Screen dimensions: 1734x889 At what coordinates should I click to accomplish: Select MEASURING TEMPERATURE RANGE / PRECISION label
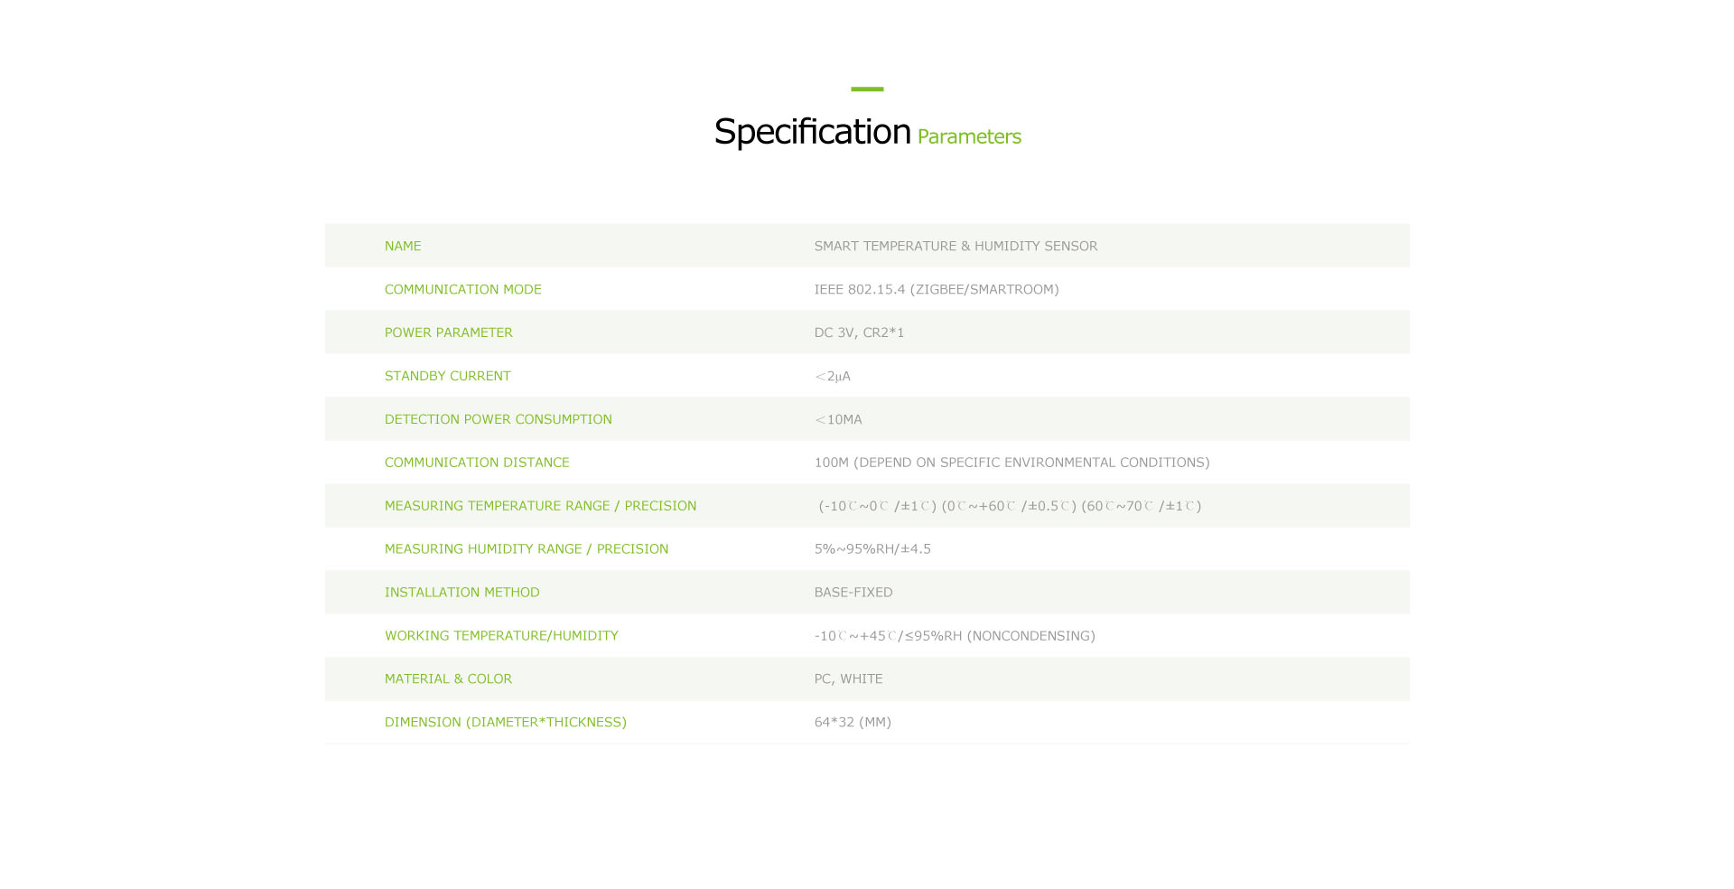click(x=541, y=506)
